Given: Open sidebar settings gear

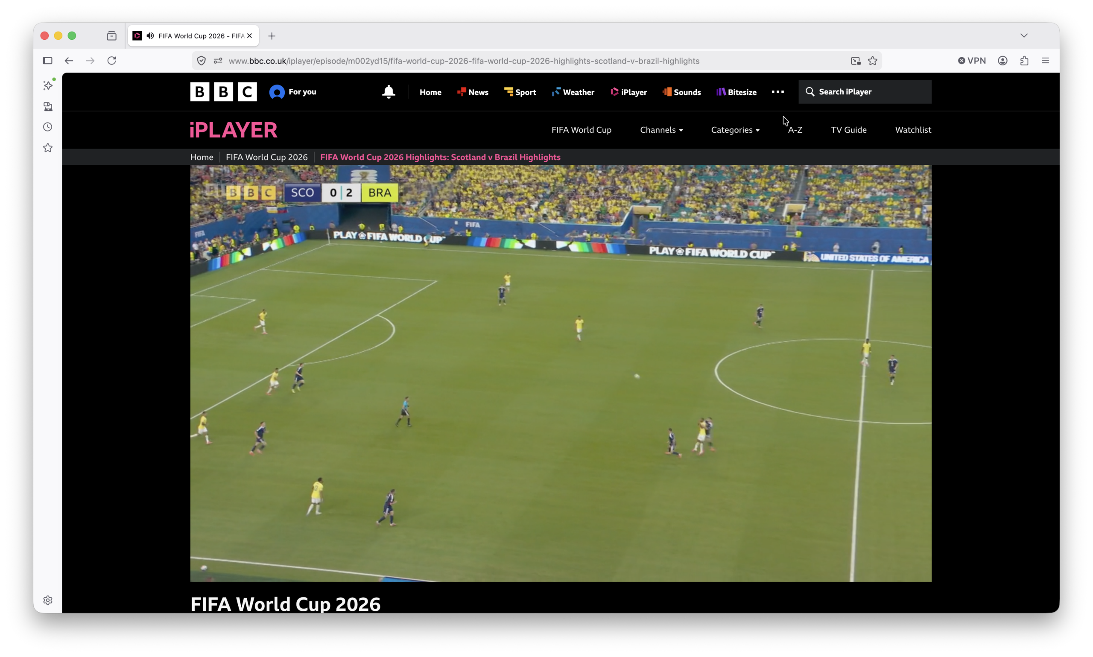Looking at the screenshot, I should [48, 600].
